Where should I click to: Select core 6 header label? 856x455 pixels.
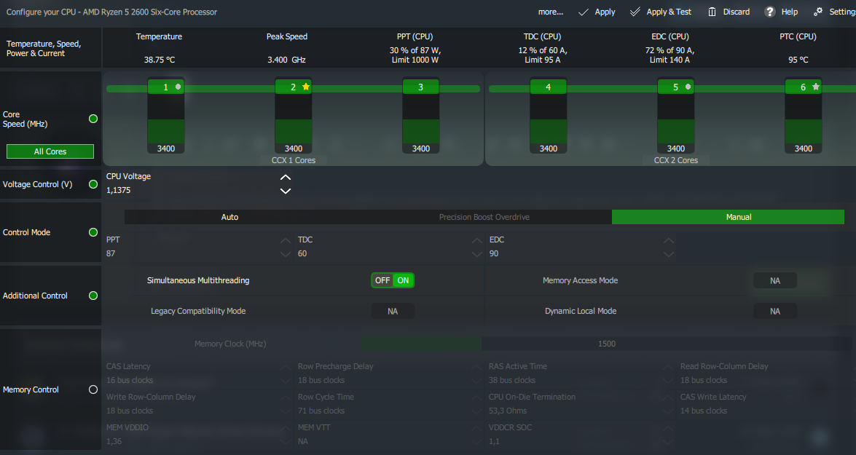803,87
